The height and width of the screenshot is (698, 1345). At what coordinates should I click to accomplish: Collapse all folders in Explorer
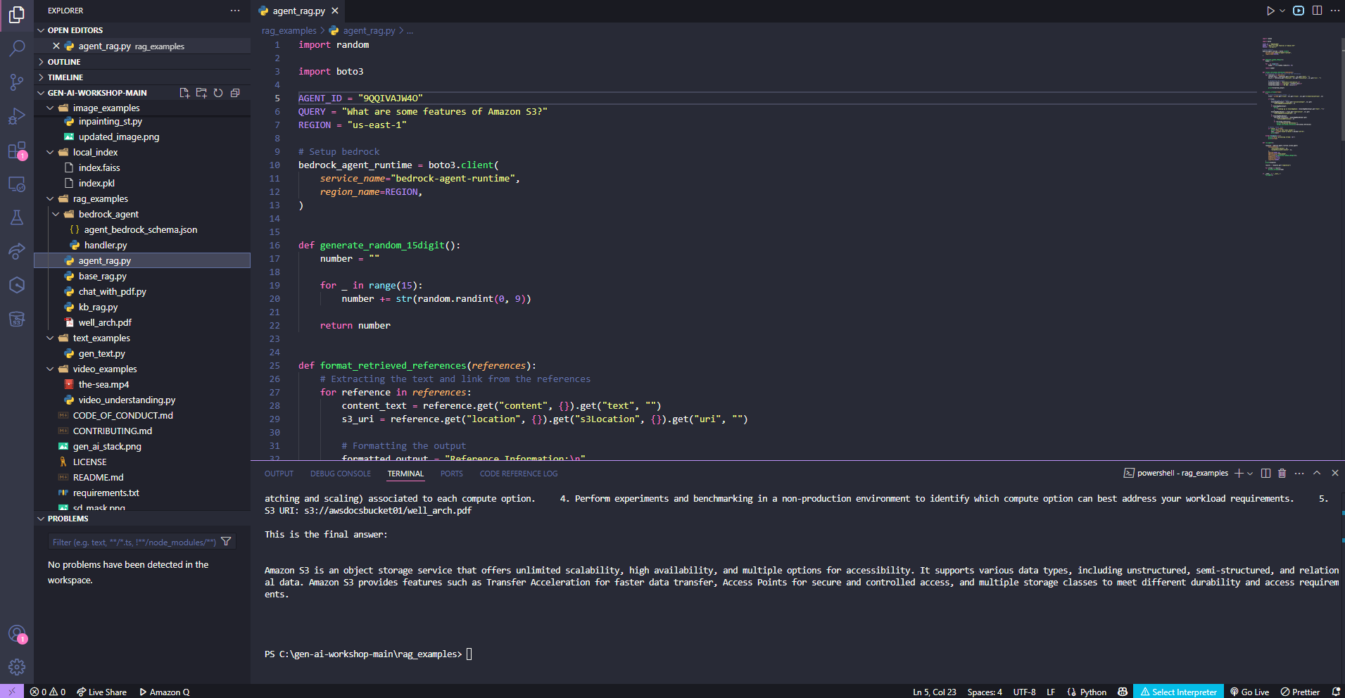[235, 93]
